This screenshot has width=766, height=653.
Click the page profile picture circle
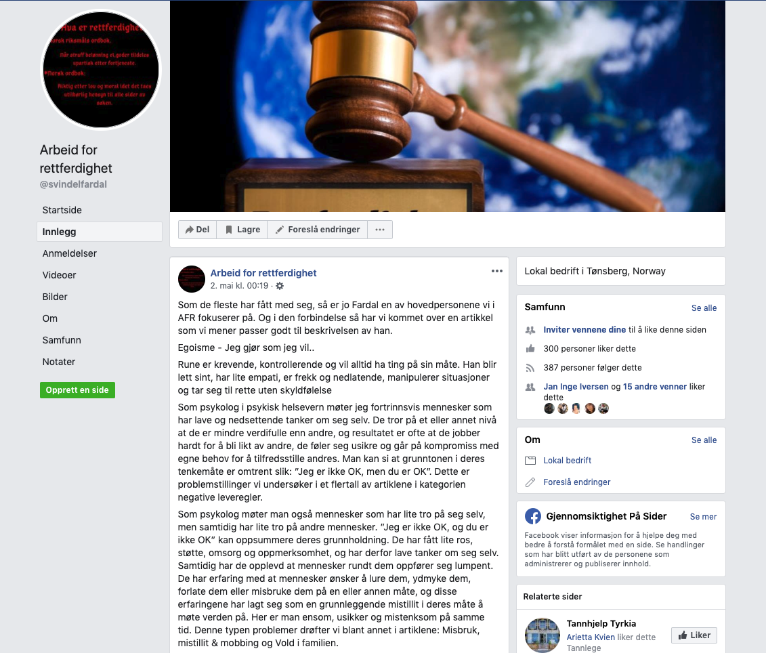[101, 70]
